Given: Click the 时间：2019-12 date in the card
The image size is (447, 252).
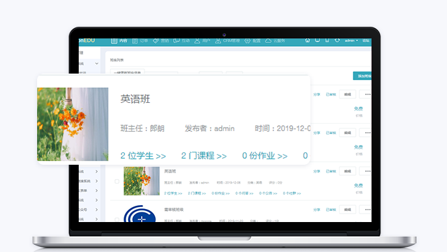Looking at the screenshot, I should [282, 128].
